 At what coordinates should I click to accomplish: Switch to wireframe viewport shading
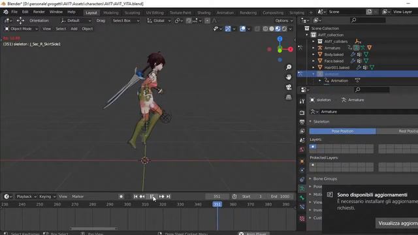point(265,29)
